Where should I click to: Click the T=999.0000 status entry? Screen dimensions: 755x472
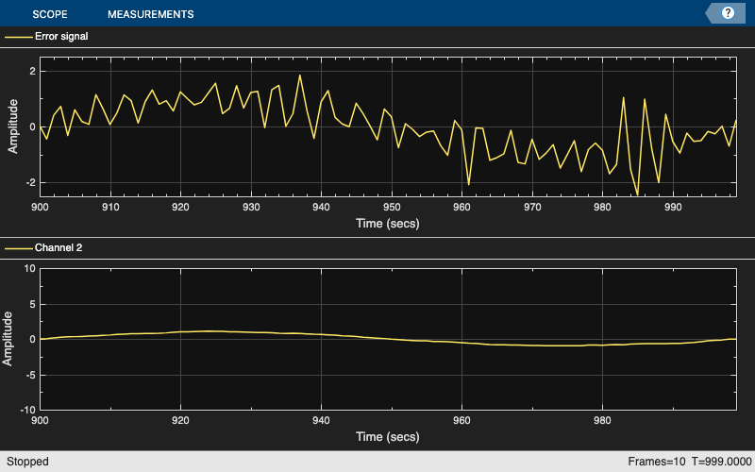click(x=722, y=462)
